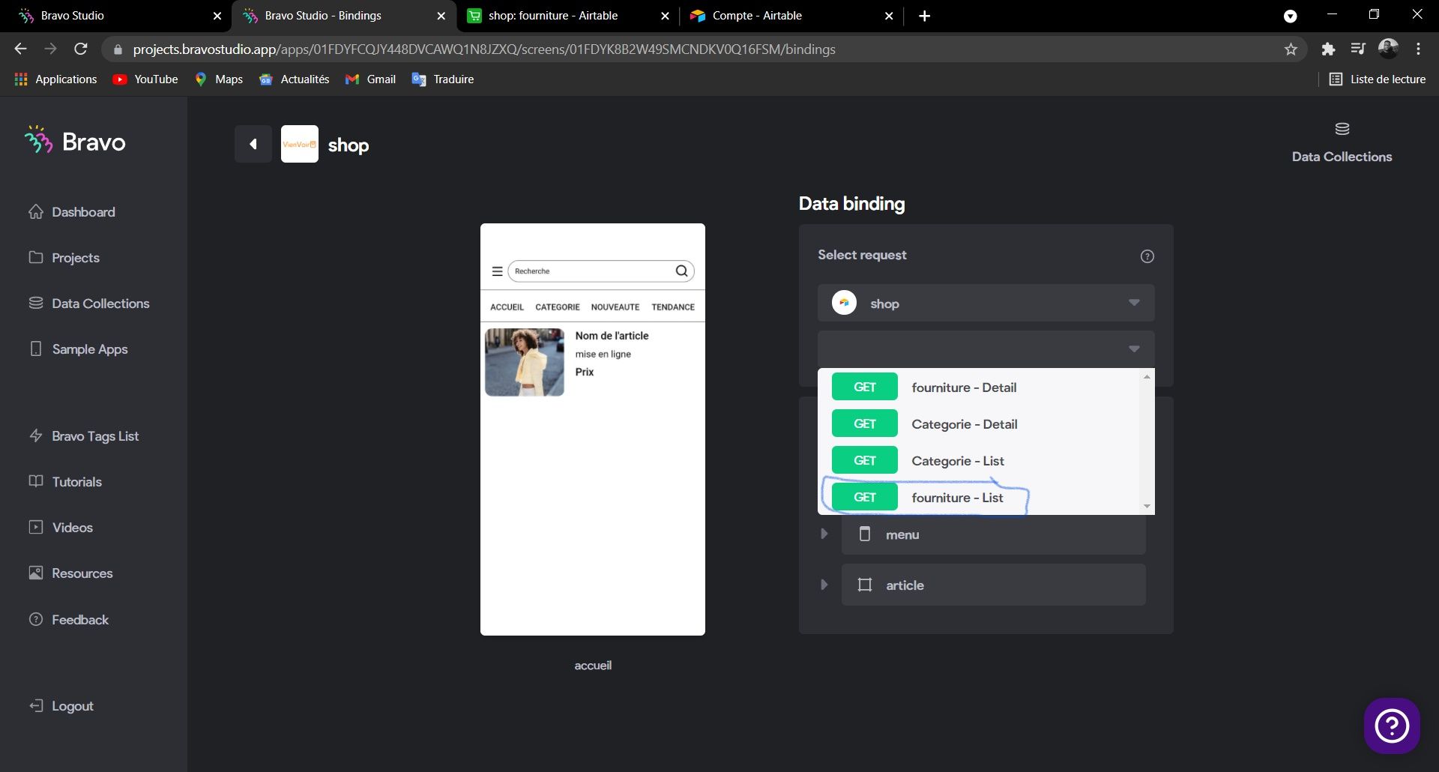Click TENDANCE tab in preview
Image resolution: width=1439 pixels, height=772 pixels.
pos(673,307)
